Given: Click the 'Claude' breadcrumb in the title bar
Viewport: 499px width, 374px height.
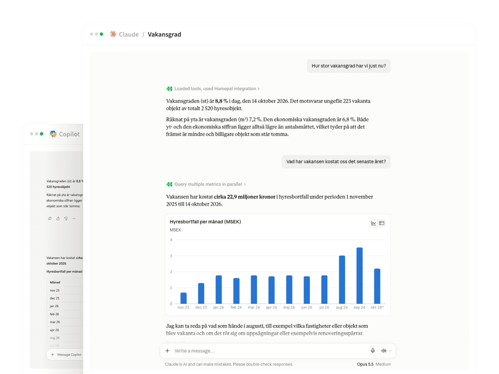Looking at the screenshot, I should (128, 34).
